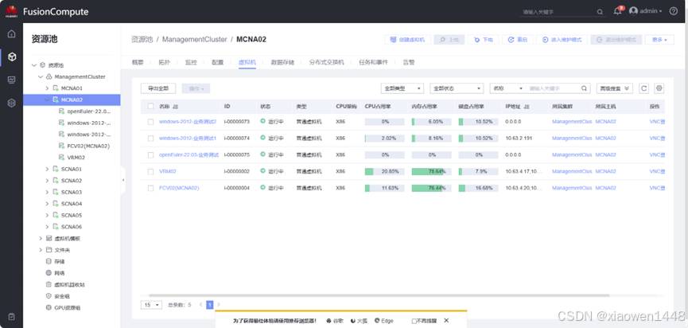This screenshot has height=328, width=688.
Task: Click the refresh table icon
Action: pos(644,88)
